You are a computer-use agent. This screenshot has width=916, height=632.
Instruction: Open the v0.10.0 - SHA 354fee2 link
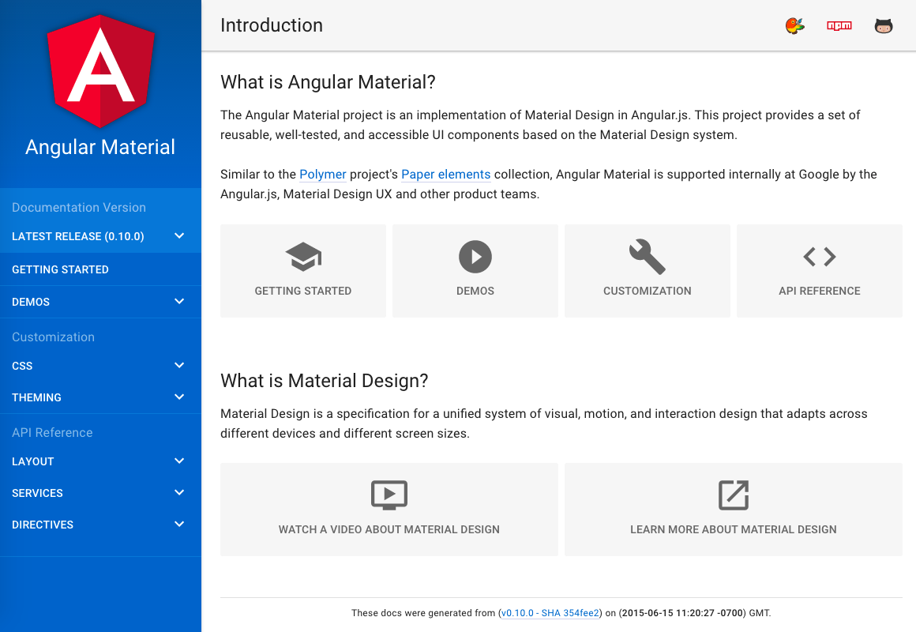click(550, 613)
